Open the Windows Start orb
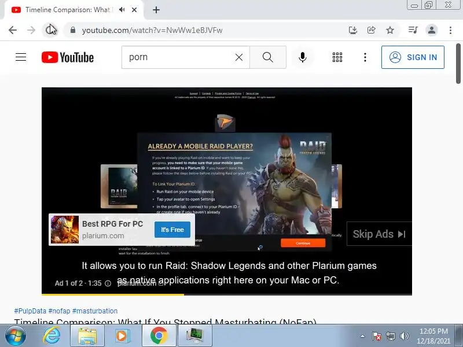 15,336
